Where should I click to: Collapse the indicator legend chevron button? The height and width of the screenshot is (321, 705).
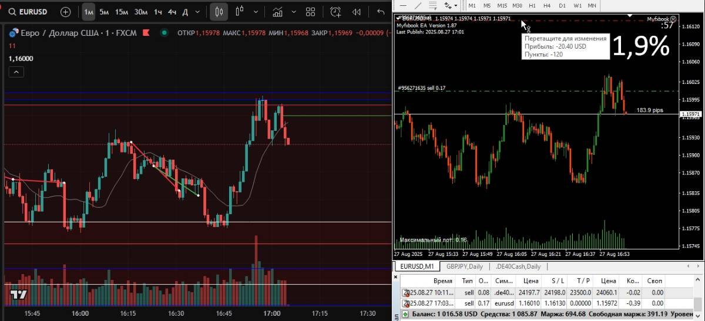click(x=16, y=72)
